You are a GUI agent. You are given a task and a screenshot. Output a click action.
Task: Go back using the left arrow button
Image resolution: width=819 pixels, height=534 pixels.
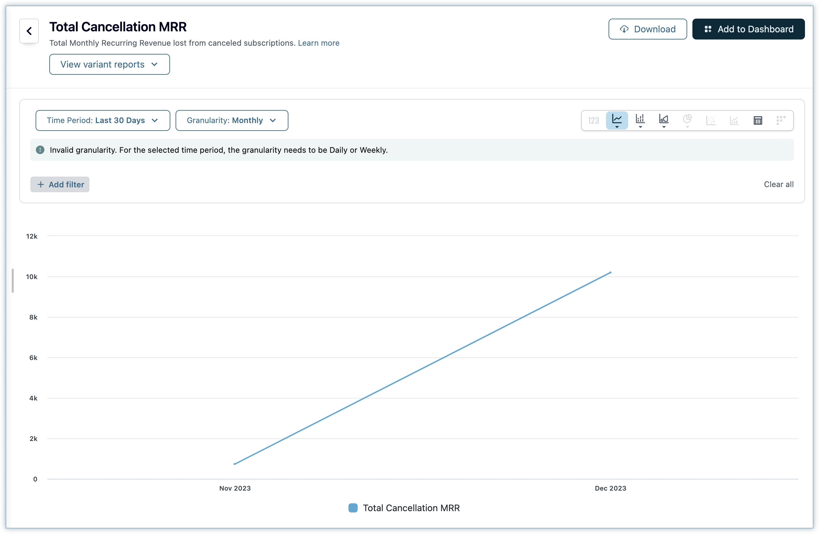(x=29, y=31)
